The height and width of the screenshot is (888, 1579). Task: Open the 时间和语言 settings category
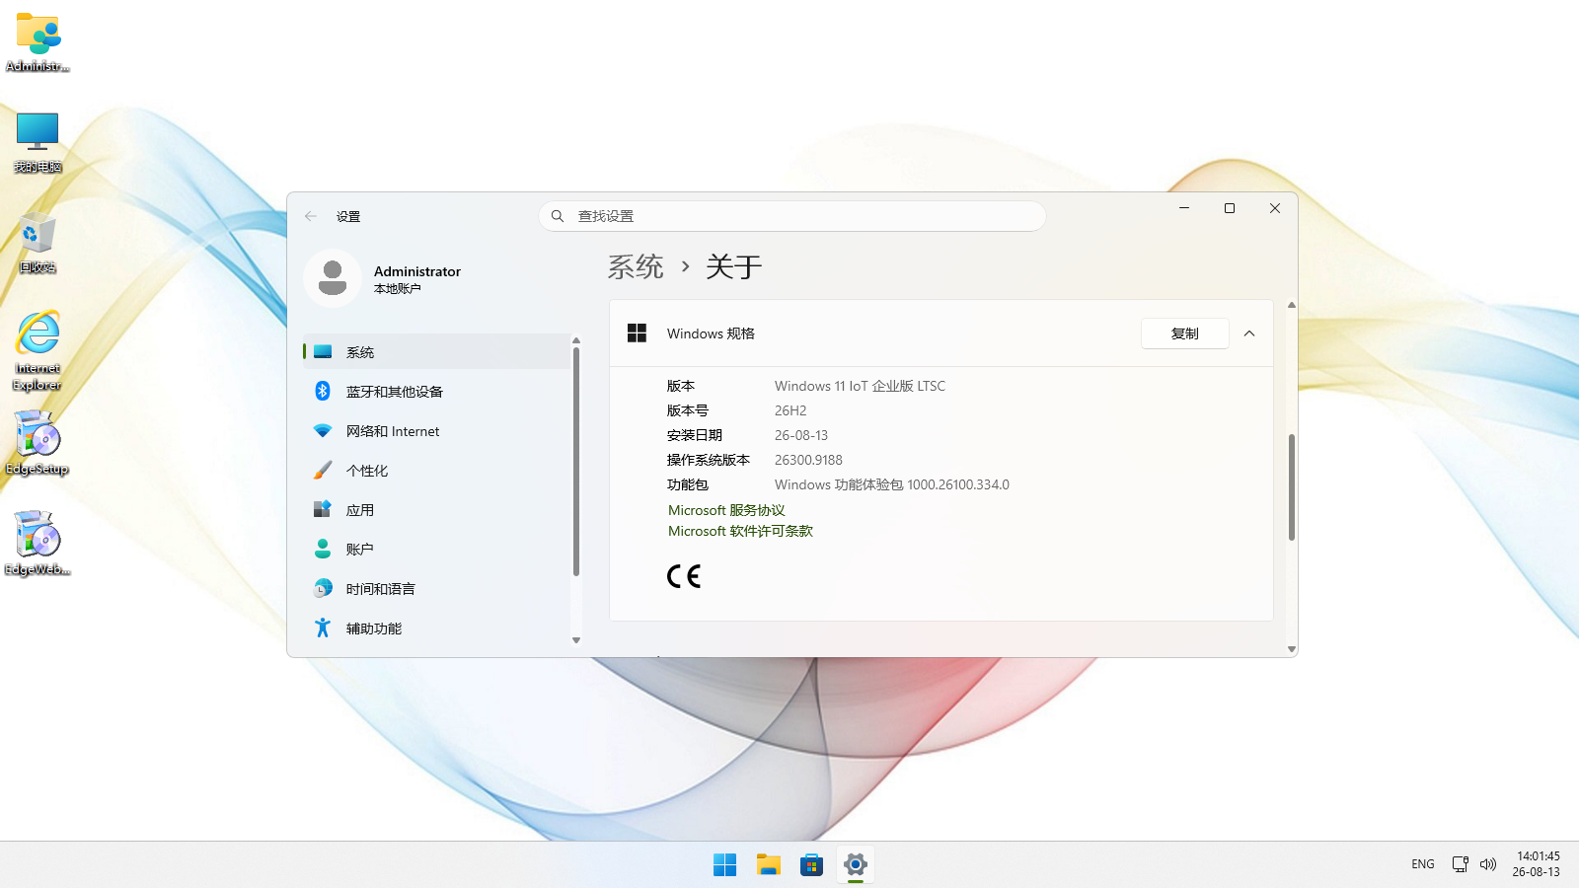(436, 589)
